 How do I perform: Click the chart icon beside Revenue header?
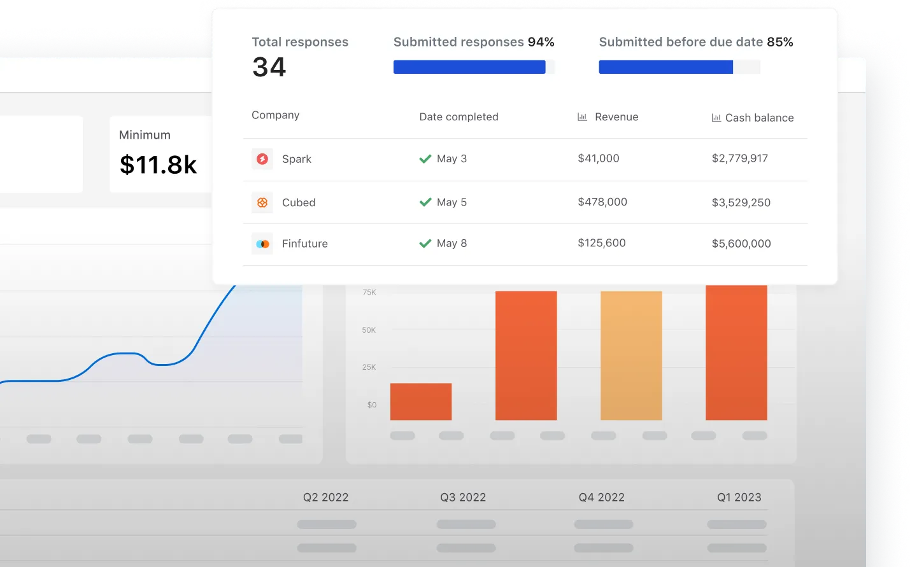582,117
